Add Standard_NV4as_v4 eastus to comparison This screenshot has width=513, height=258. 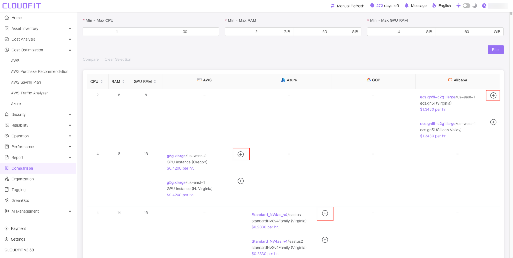coord(325,213)
